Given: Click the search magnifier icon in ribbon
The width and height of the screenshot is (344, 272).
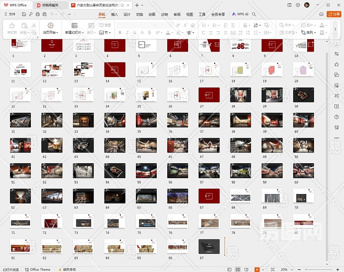Looking at the screenshot, I should pos(254,14).
